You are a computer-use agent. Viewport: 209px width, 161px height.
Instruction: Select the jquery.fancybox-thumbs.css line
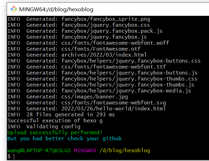point(102,79)
